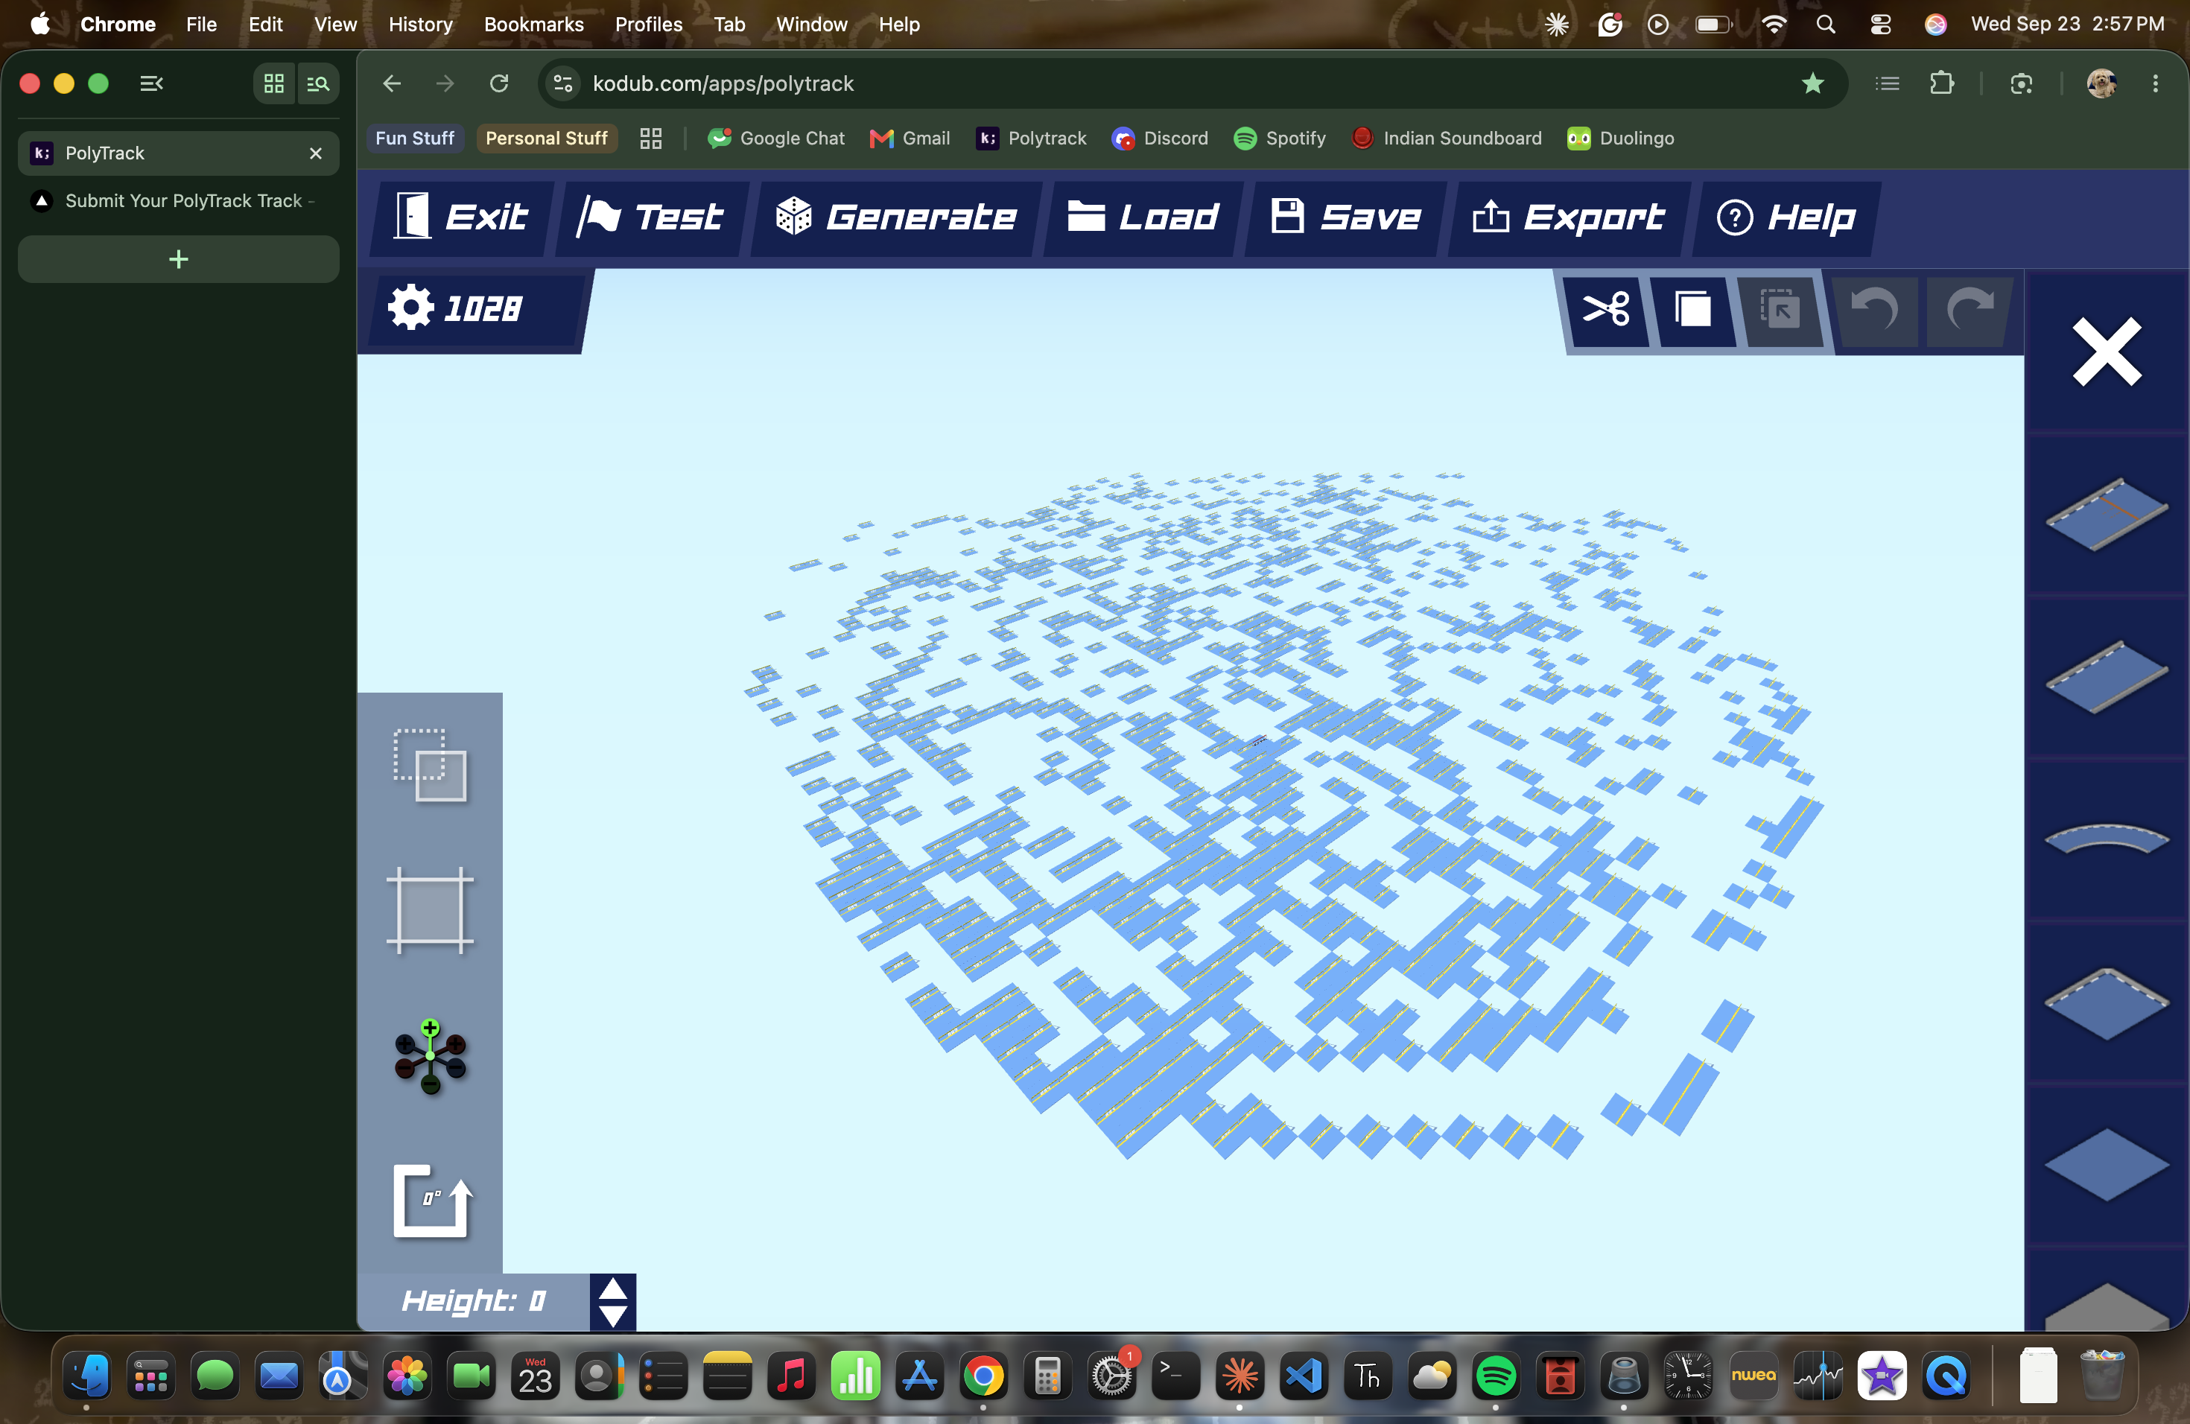Exit the PolyTrack editor
Image resolution: width=2190 pixels, height=1424 pixels.
[x=461, y=217]
